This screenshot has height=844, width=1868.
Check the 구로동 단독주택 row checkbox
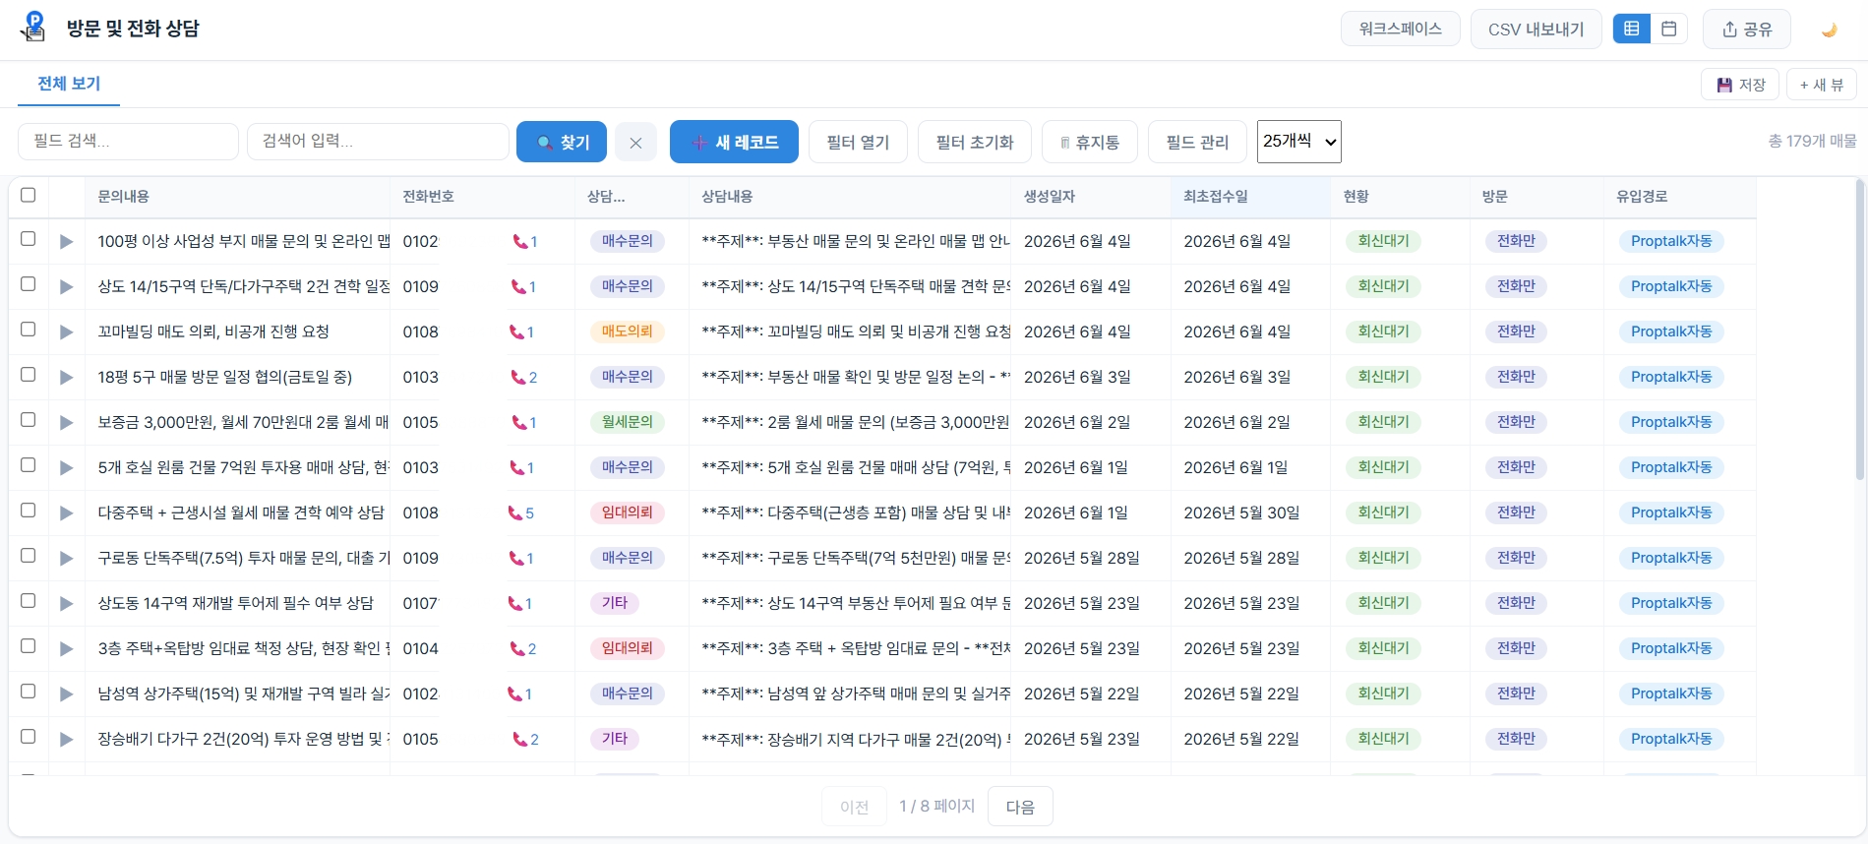(x=29, y=556)
